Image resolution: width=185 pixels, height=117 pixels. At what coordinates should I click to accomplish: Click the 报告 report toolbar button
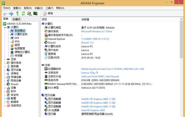48,13
